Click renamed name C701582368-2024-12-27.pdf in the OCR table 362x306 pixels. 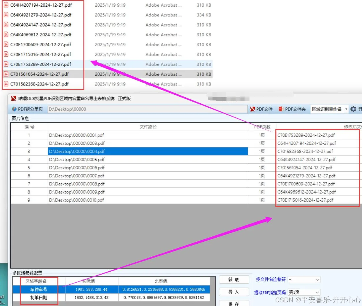point(305,151)
